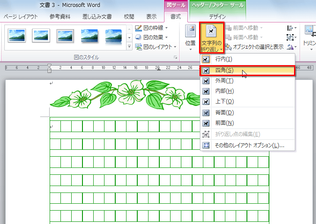Apply the fourth picture style with drop shadow
The height and width of the screenshot is (224, 316).
pos(89,36)
